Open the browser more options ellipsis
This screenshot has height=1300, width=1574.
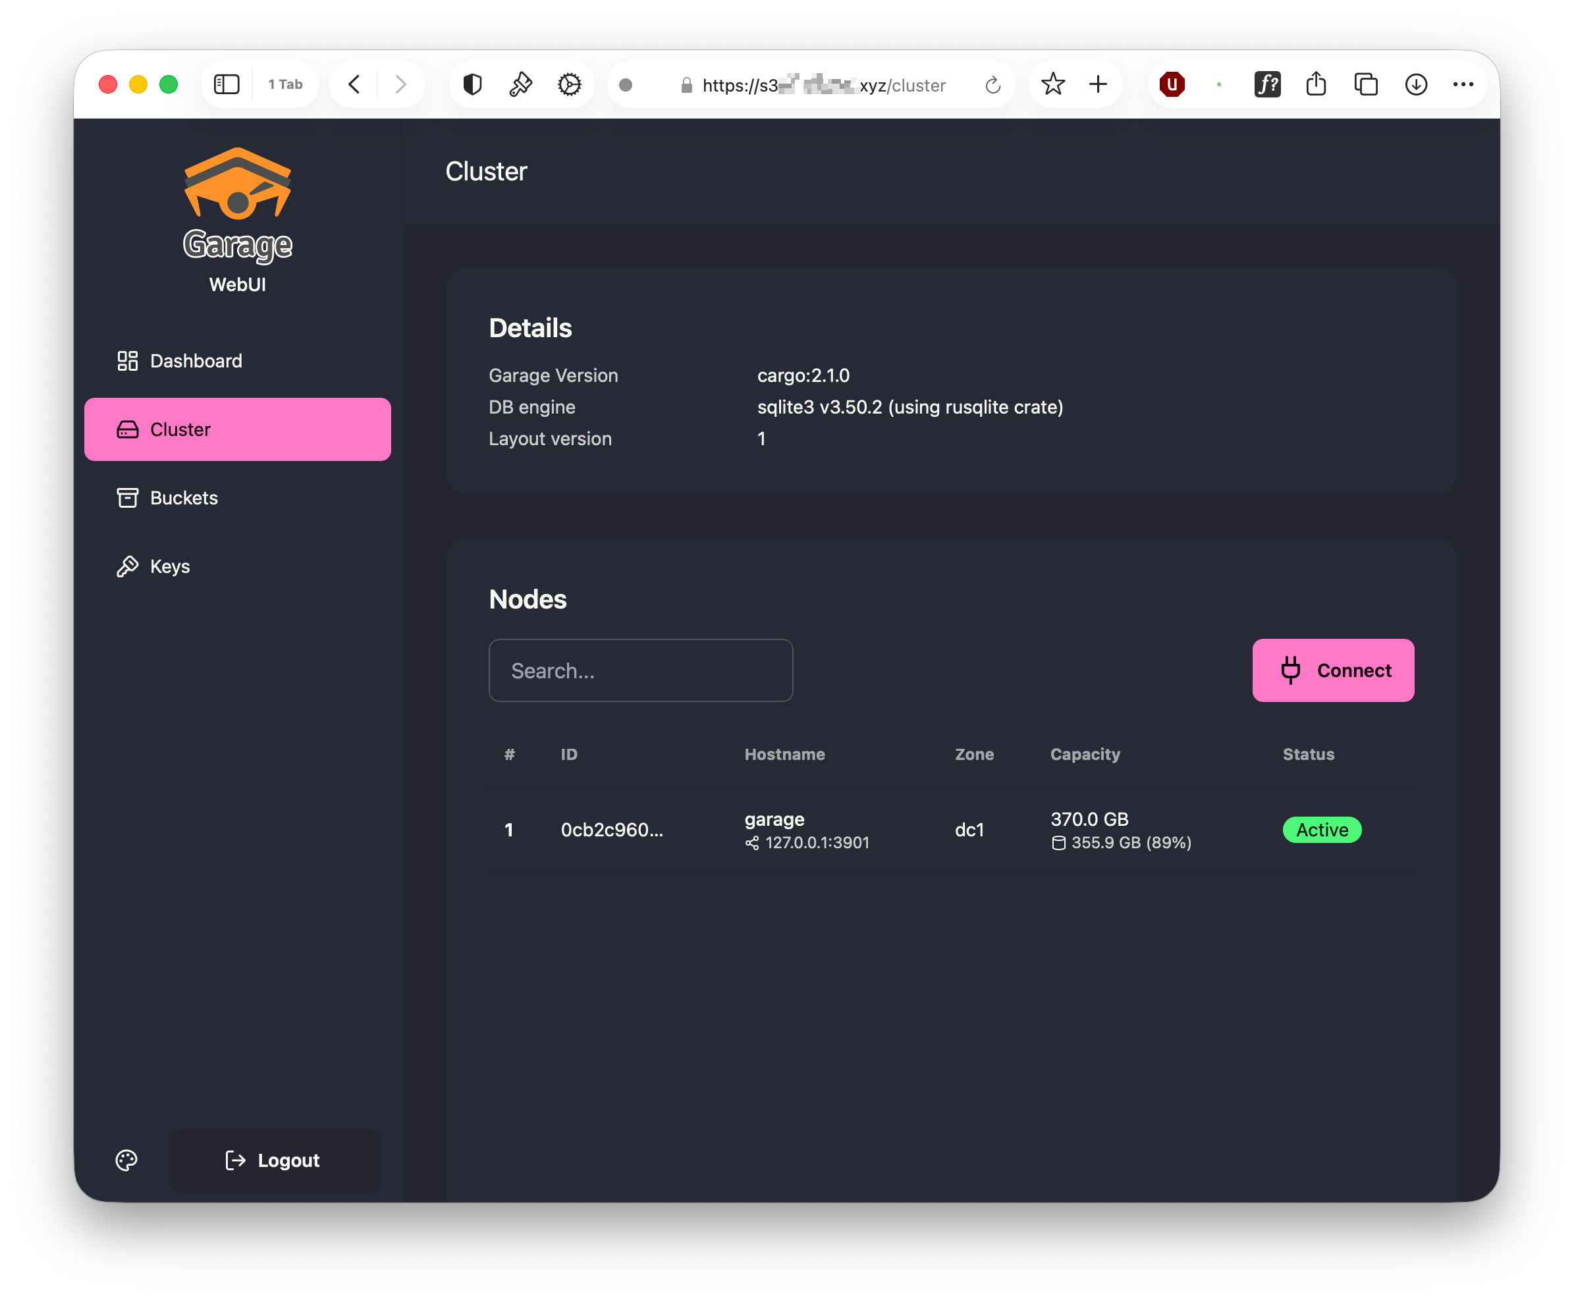point(1463,84)
